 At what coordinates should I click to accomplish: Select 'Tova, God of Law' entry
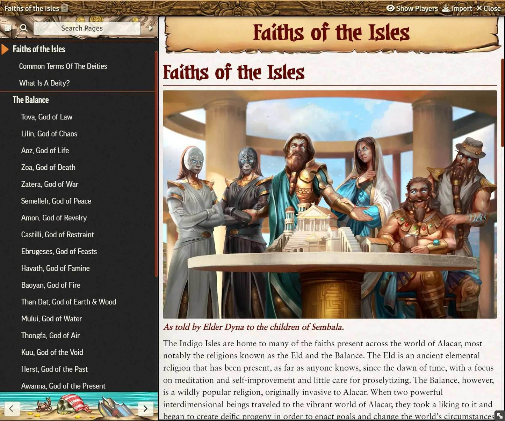[x=46, y=117]
